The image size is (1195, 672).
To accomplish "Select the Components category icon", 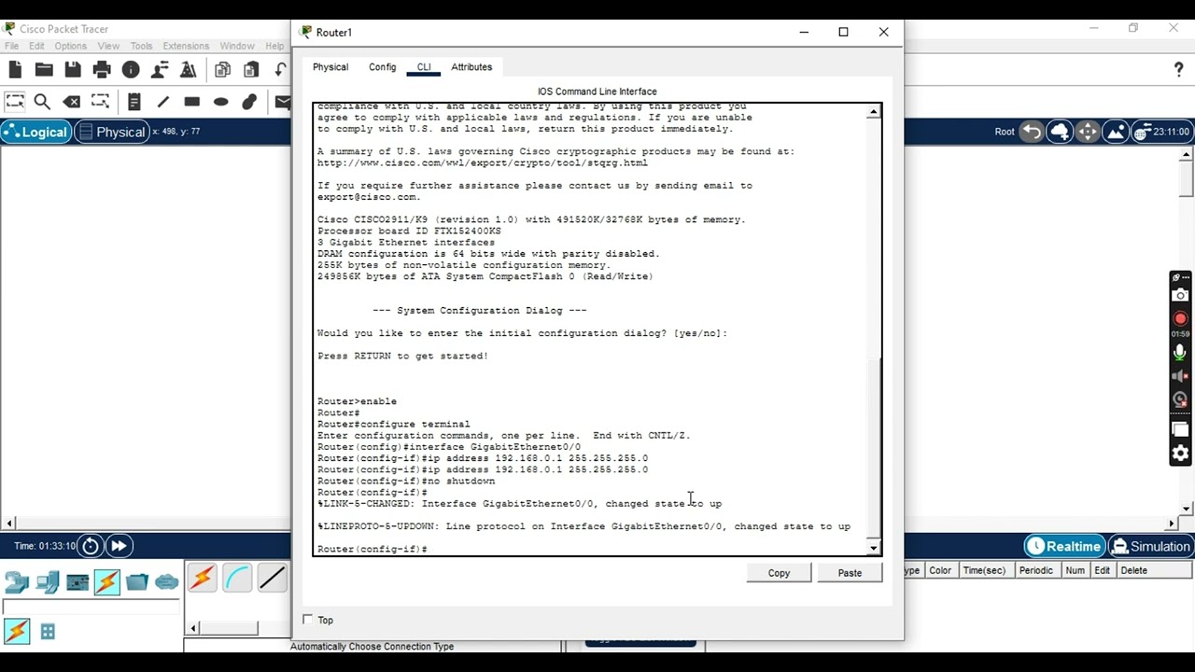I will tap(77, 583).
